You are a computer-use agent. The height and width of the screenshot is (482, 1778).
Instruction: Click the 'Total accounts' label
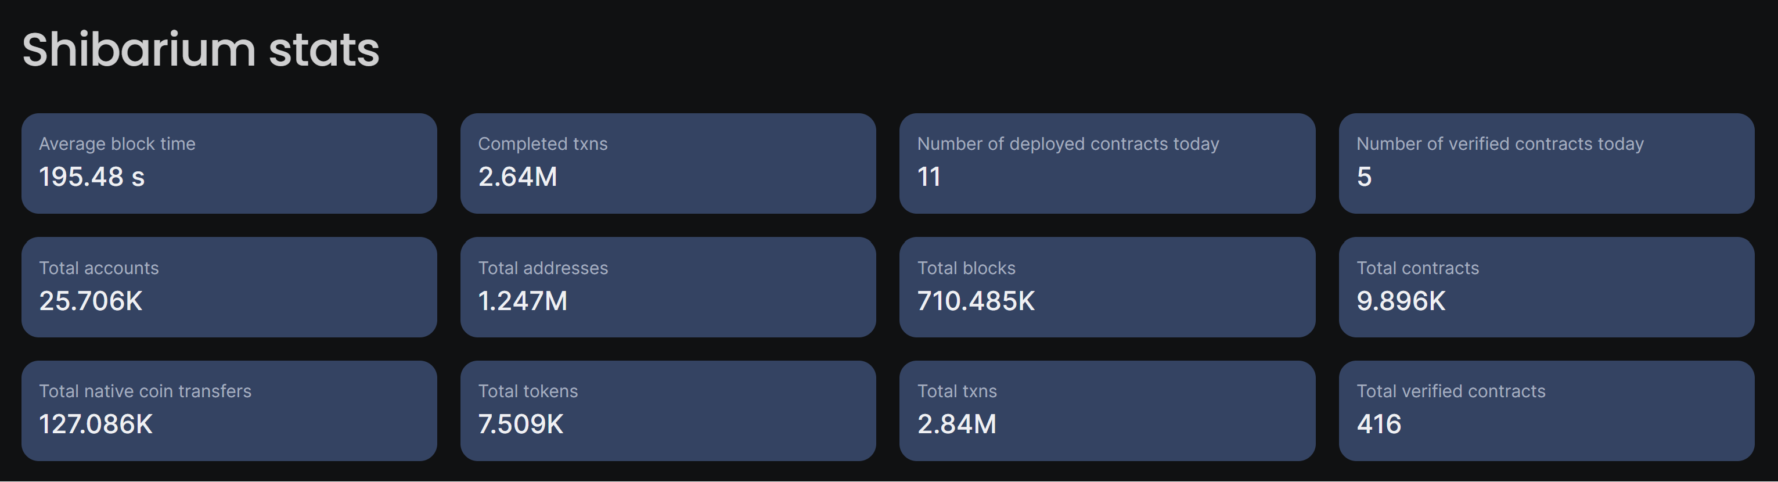(x=99, y=268)
